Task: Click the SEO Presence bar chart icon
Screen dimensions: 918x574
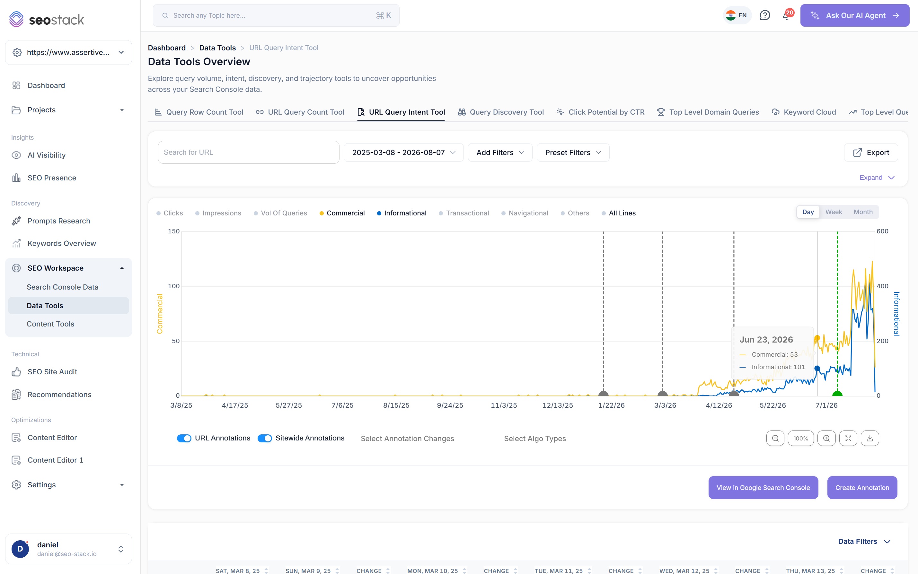Action: (x=16, y=178)
